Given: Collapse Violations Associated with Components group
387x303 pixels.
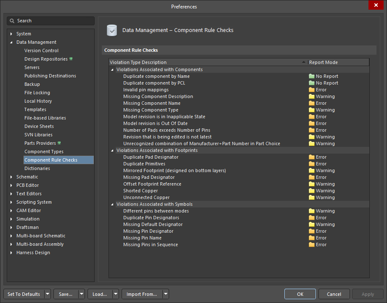Looking at the screenshot, I should (112, 69).
